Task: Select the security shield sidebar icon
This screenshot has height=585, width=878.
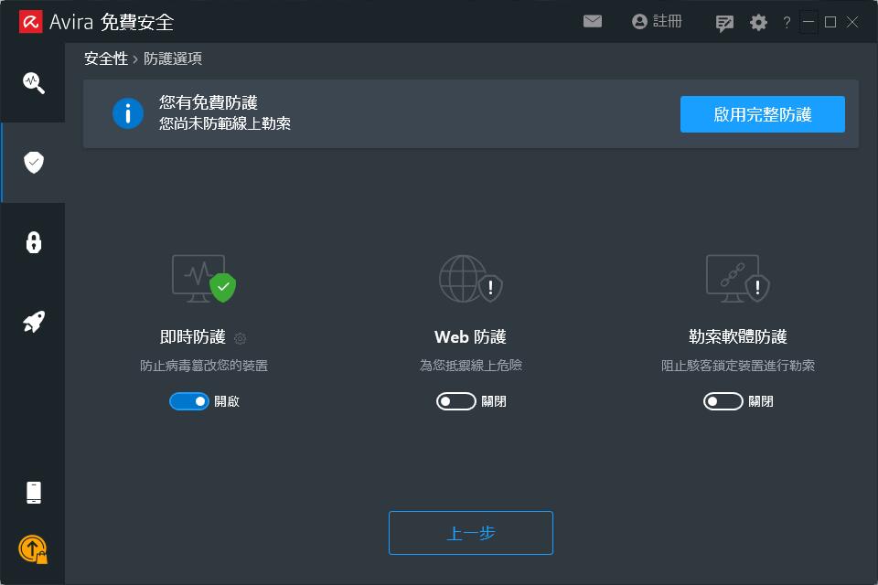Action: tap(34, 163)
